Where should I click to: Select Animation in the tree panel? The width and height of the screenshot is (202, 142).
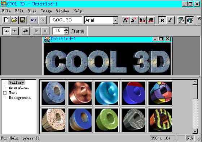coord(19,88)
